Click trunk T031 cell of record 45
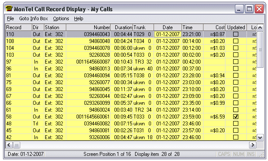Image resolution: width=268 pixels, height=161 pixels. pyautogui.click(x=143, y=130)
